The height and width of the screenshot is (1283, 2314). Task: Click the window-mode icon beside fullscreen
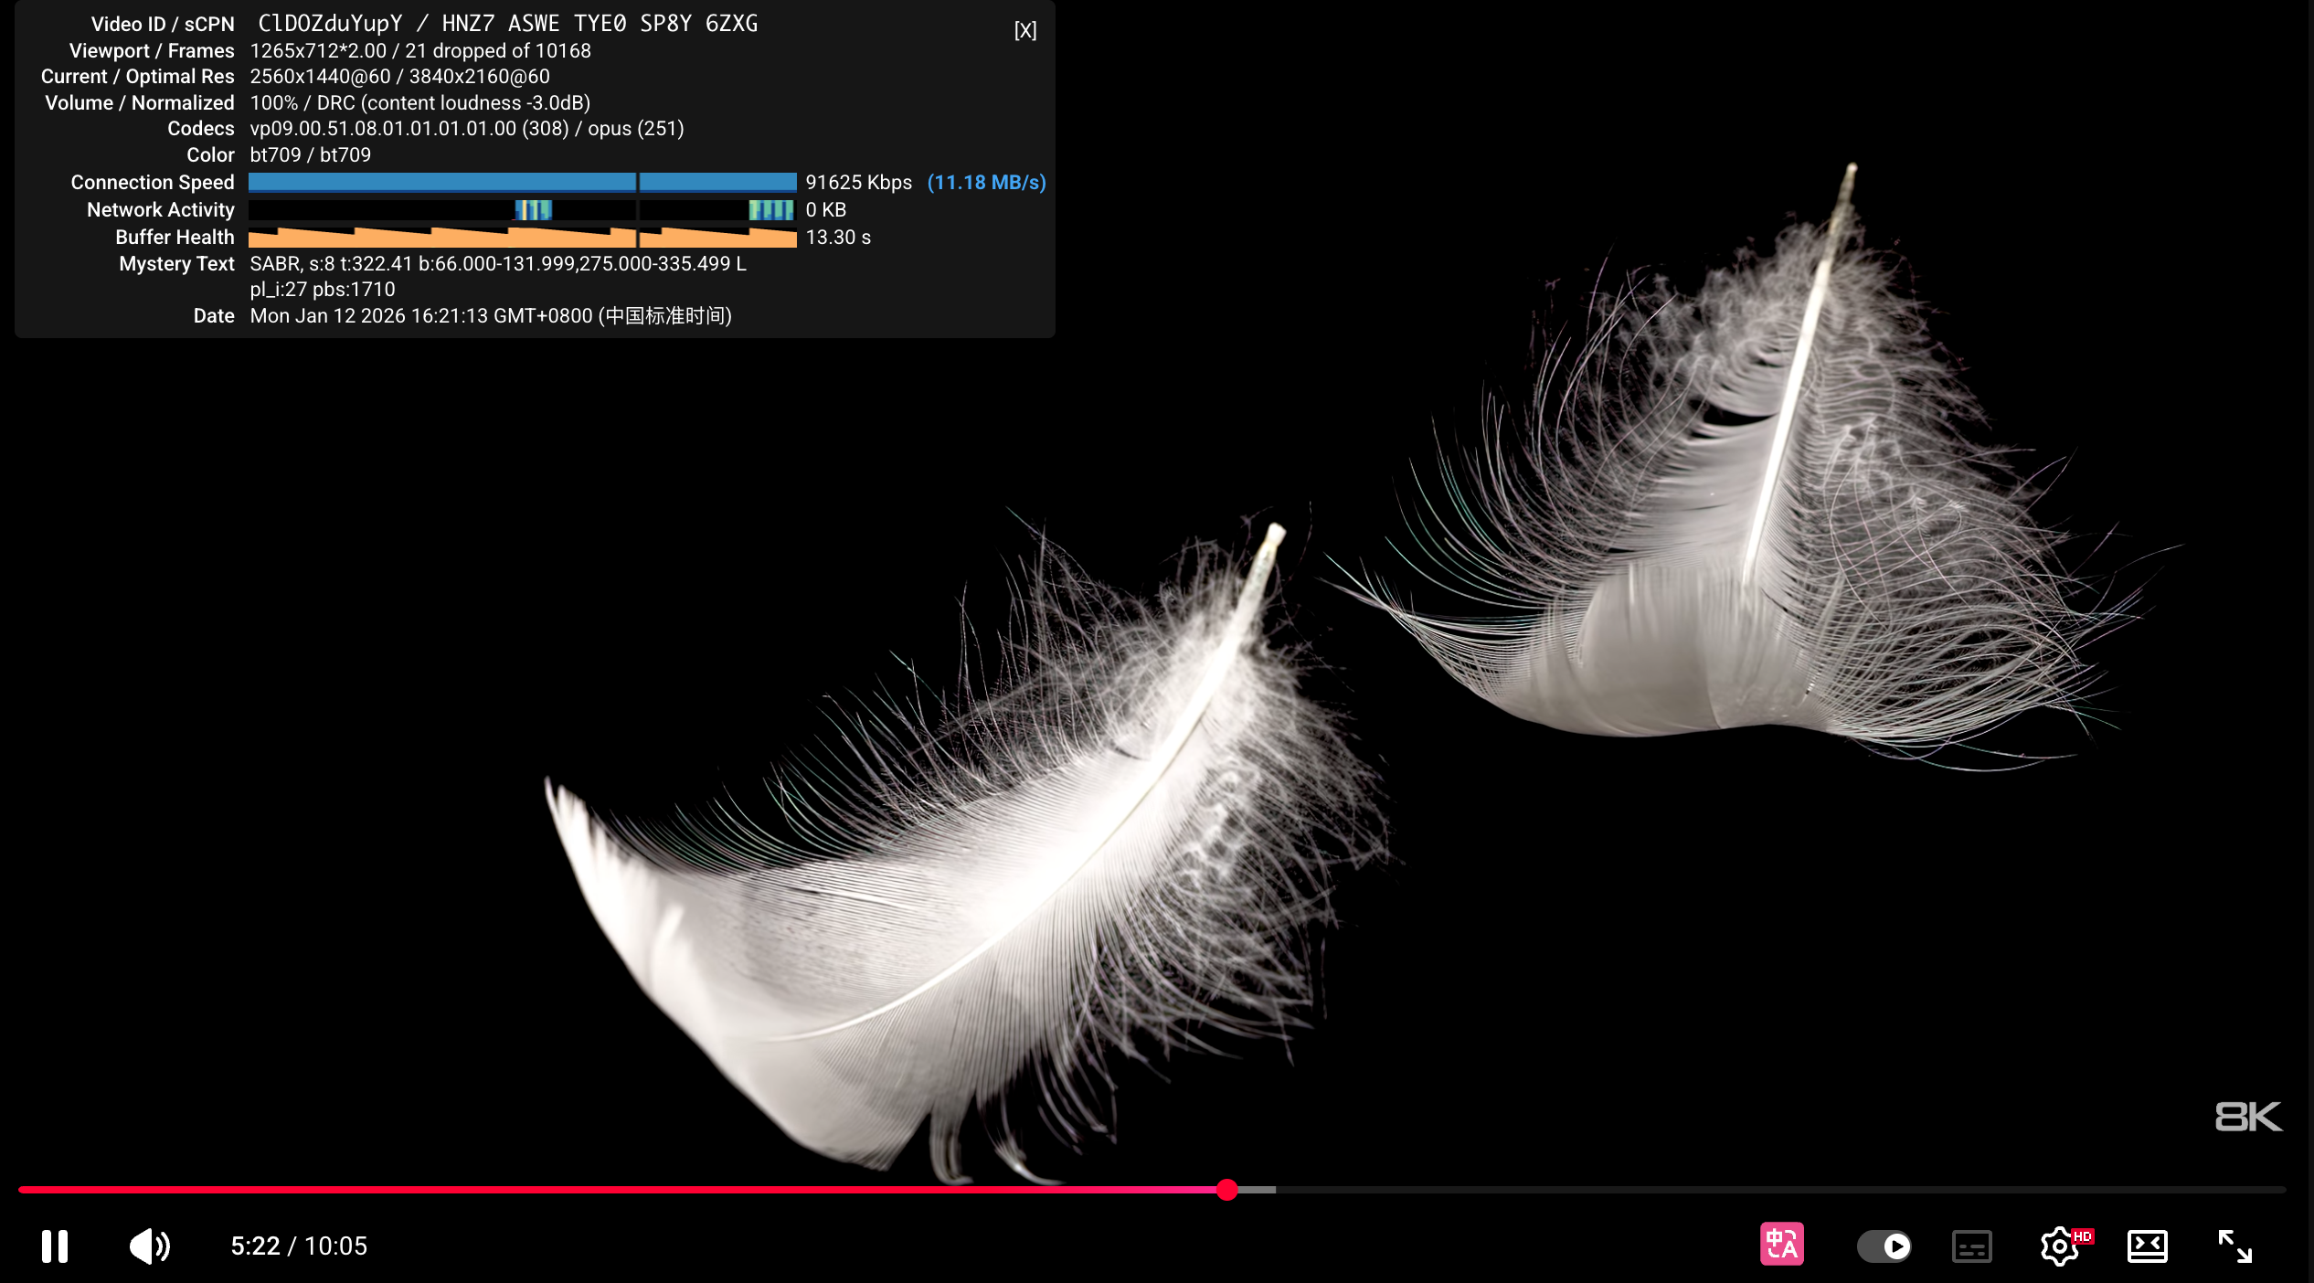(x=2147, y=1246)
